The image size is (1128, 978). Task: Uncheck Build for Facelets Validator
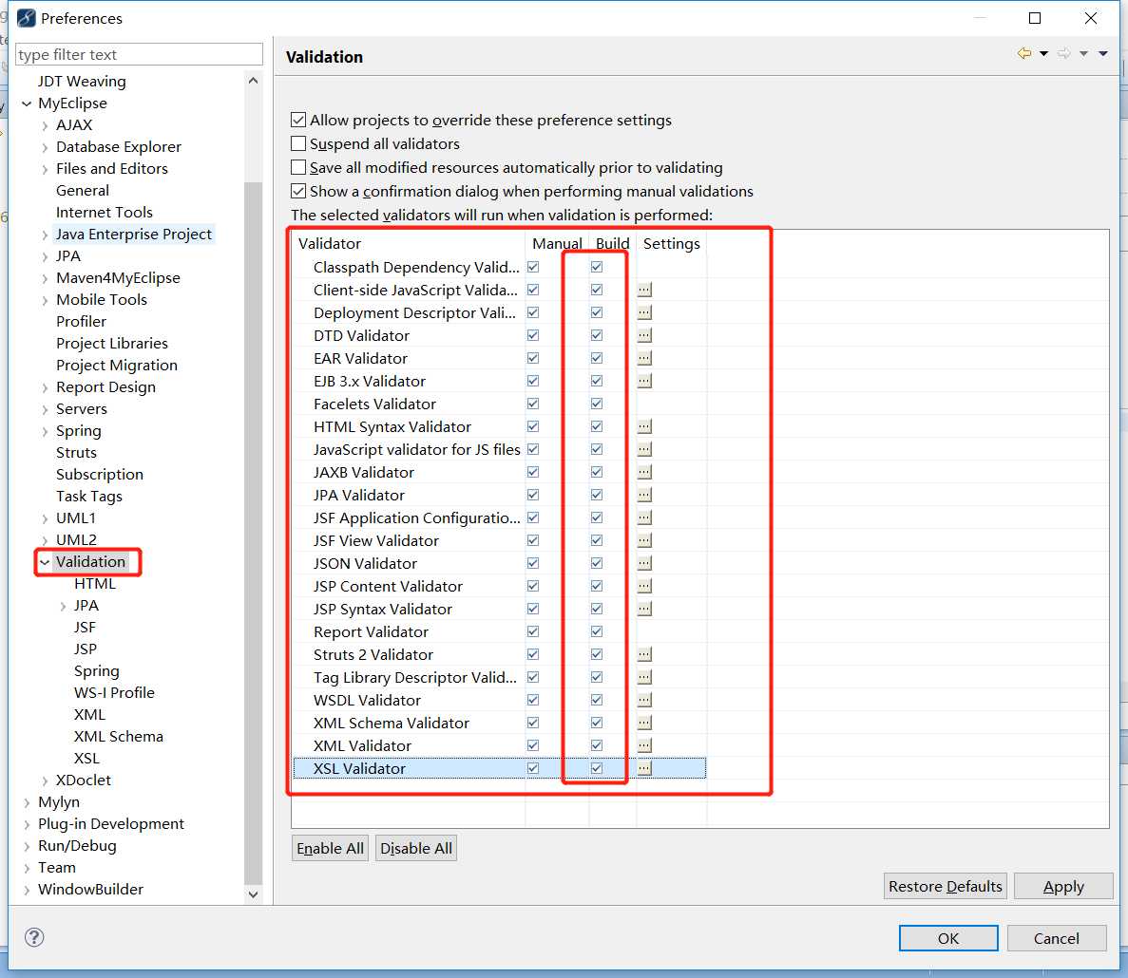pyautogui.click(x=597, y=404)
